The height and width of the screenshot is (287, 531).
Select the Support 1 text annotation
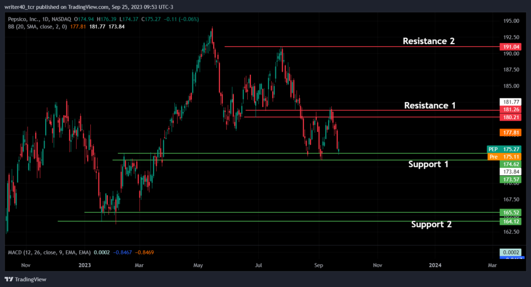pyautogui.click(x=428, y=164)
